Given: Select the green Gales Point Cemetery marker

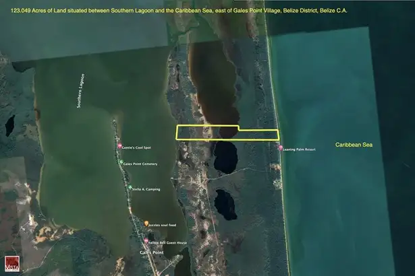Looking at the screenshot, I should pos(121,162).
